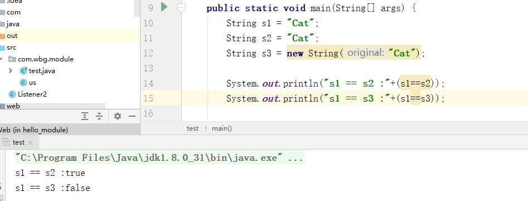528x201 pixels.
Task: Click Collapse All icon in project toolbar
Action: tap(99, 116)
